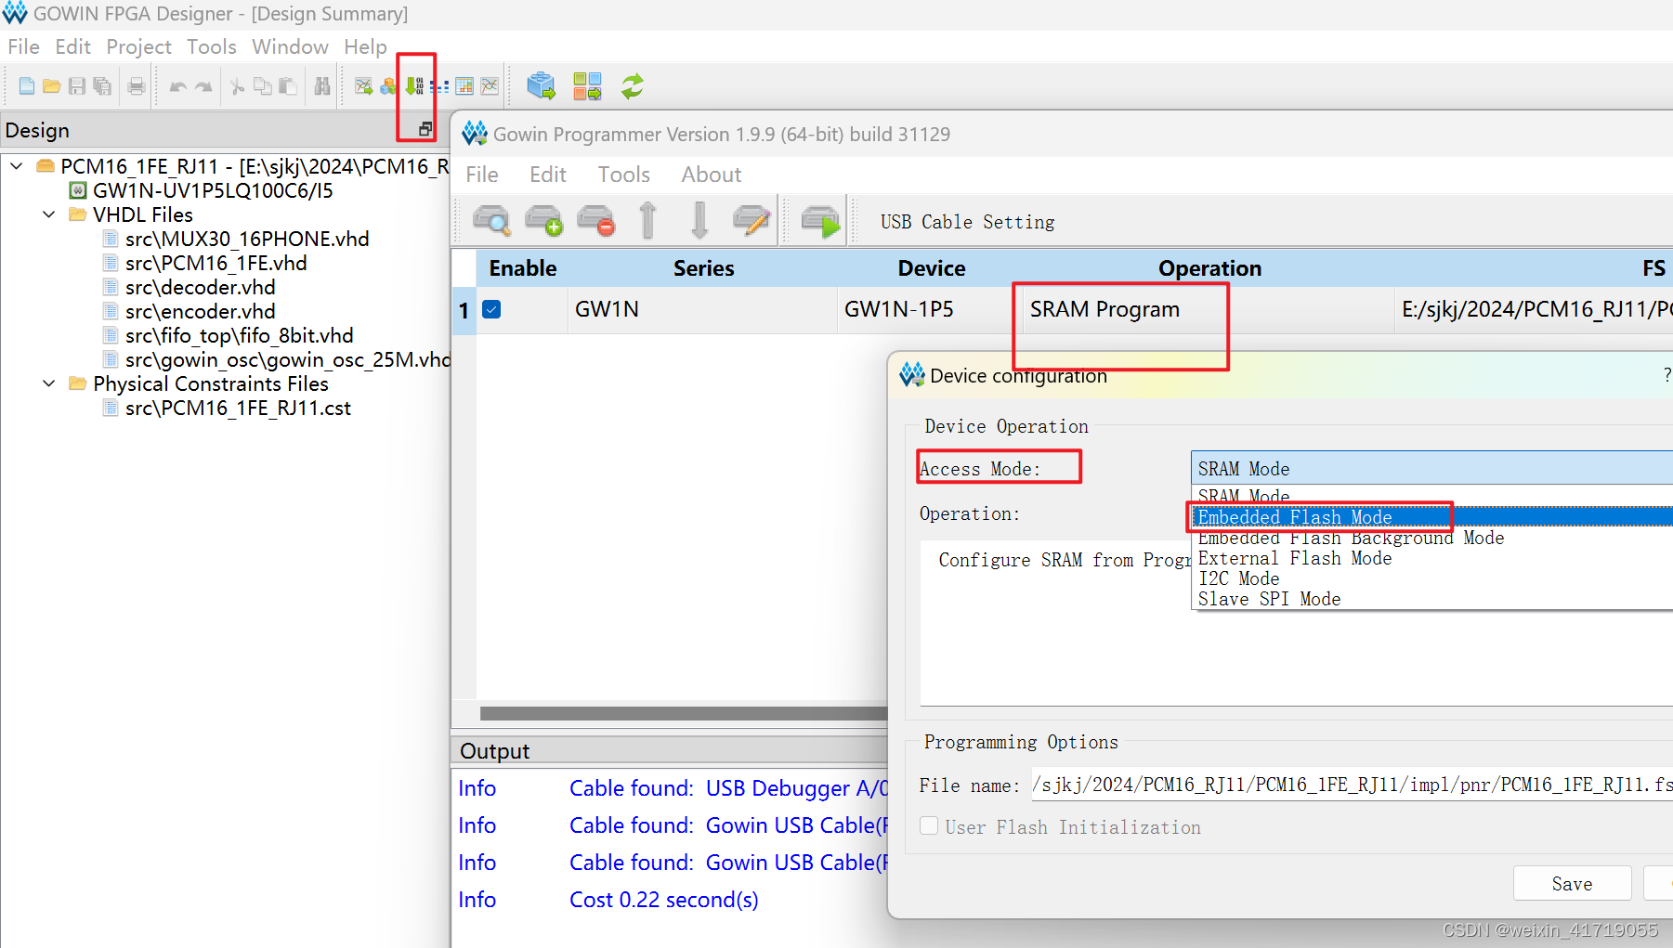Open the Programmer Edit menu

coord(548,175)
